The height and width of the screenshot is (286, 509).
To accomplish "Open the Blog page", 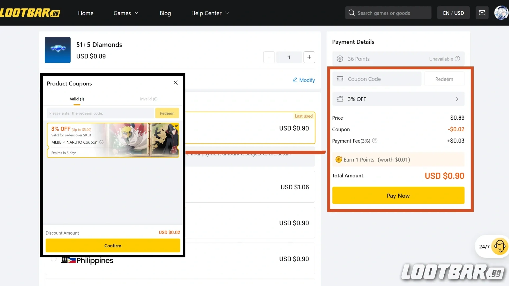I will coord(165,13).
